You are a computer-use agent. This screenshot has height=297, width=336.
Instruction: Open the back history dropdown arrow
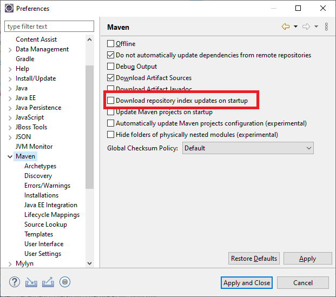295,27
